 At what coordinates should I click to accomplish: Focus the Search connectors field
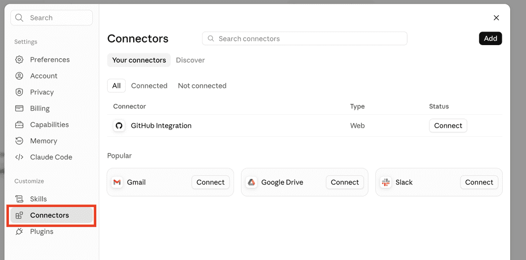coord(305,38)
